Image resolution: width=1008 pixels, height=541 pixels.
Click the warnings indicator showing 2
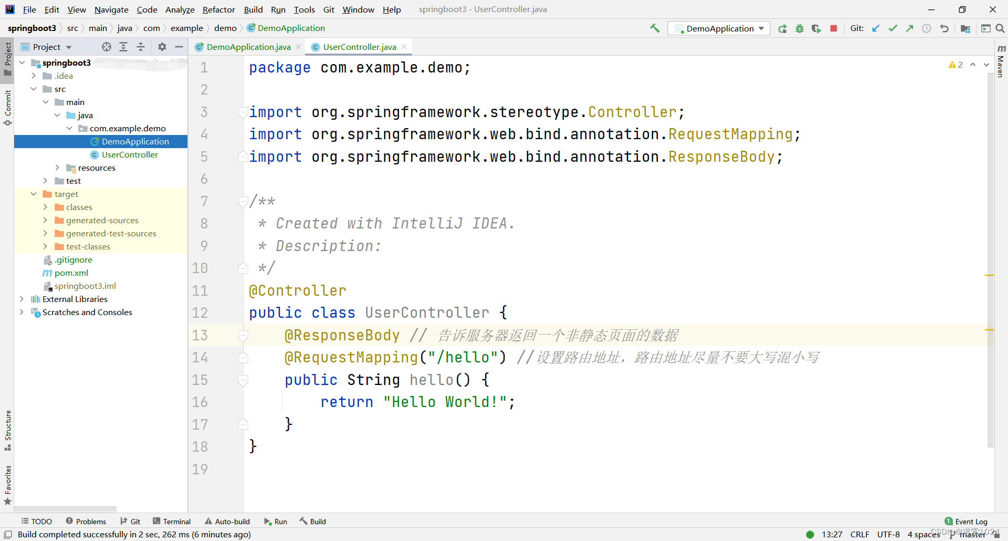coord(955,65)
